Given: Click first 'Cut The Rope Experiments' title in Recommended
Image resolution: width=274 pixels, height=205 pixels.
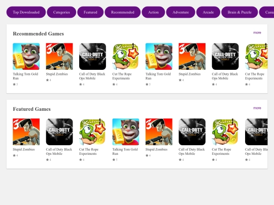Looking at the screenshot, I should click(x=122, y=76).
